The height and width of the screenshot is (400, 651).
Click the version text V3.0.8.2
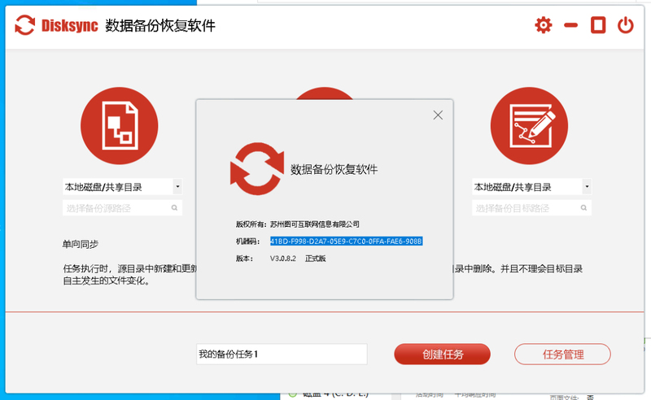click(x=283, y=259)
